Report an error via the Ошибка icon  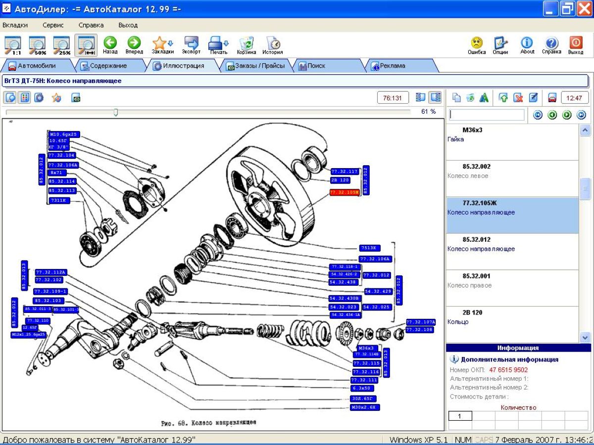(x=477, y=45)
